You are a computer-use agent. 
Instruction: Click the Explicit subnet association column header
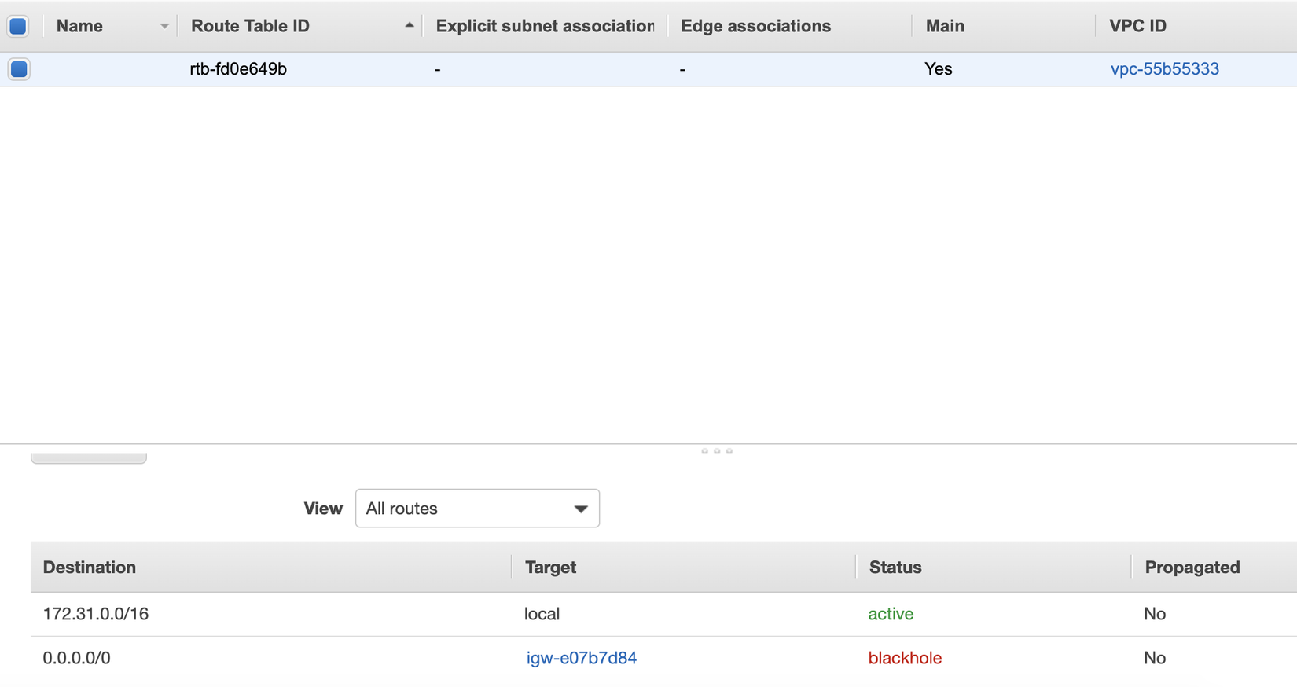544,26
